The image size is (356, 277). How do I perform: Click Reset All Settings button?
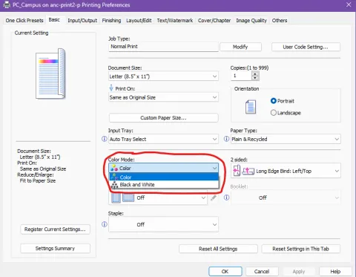218,249
